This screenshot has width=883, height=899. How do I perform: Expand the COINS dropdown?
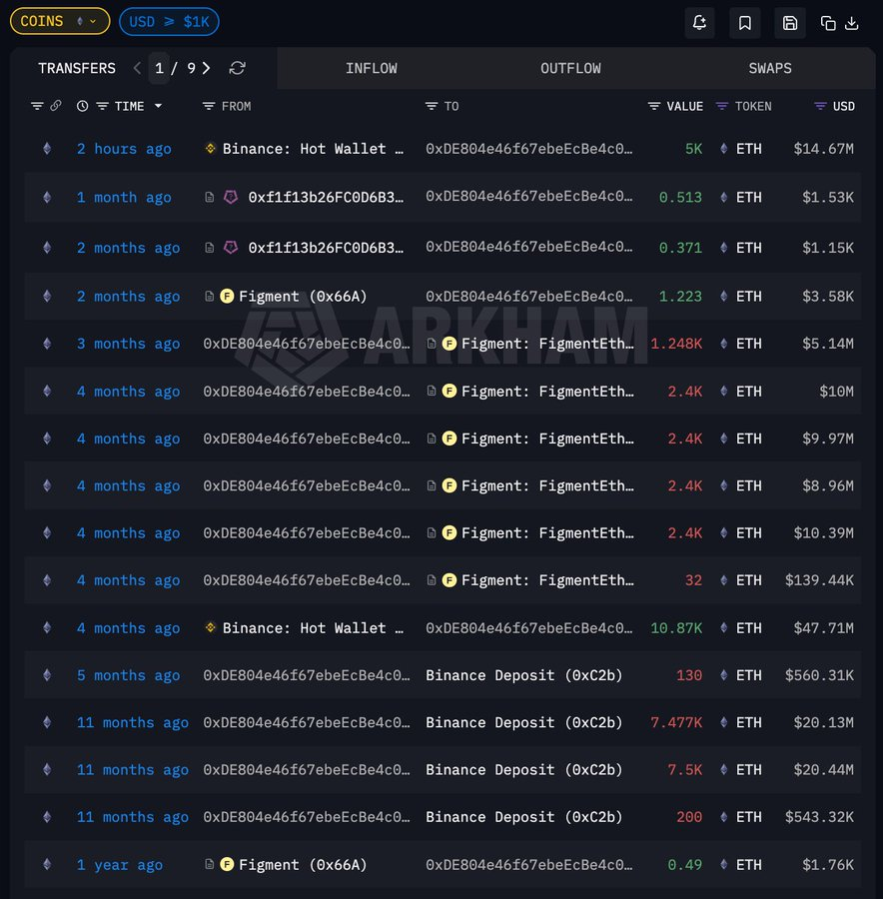click(x=60, y=21)
